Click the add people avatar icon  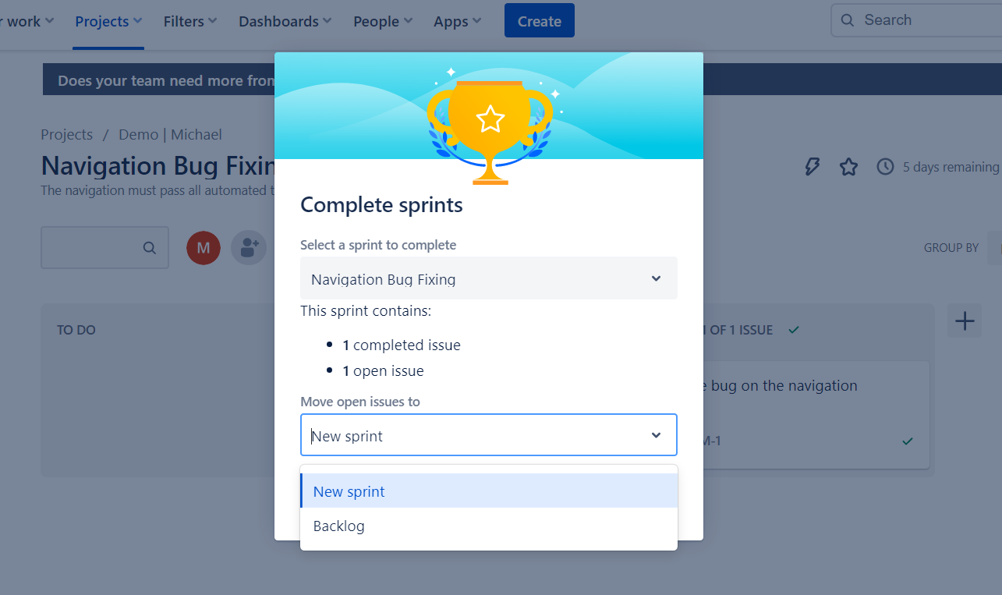point(249,248)
